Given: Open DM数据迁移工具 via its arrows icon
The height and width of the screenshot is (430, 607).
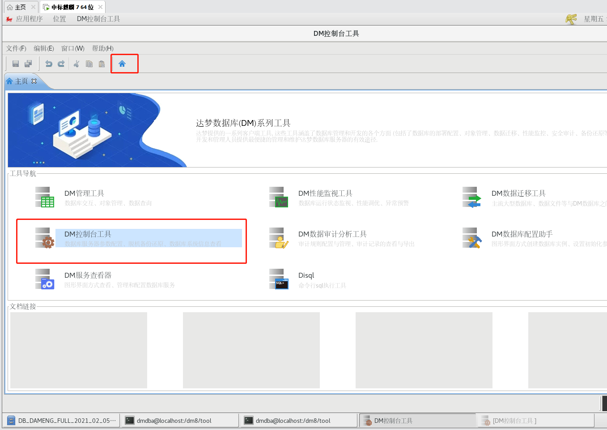Looking at the screenshot, I should pos(472,197).
